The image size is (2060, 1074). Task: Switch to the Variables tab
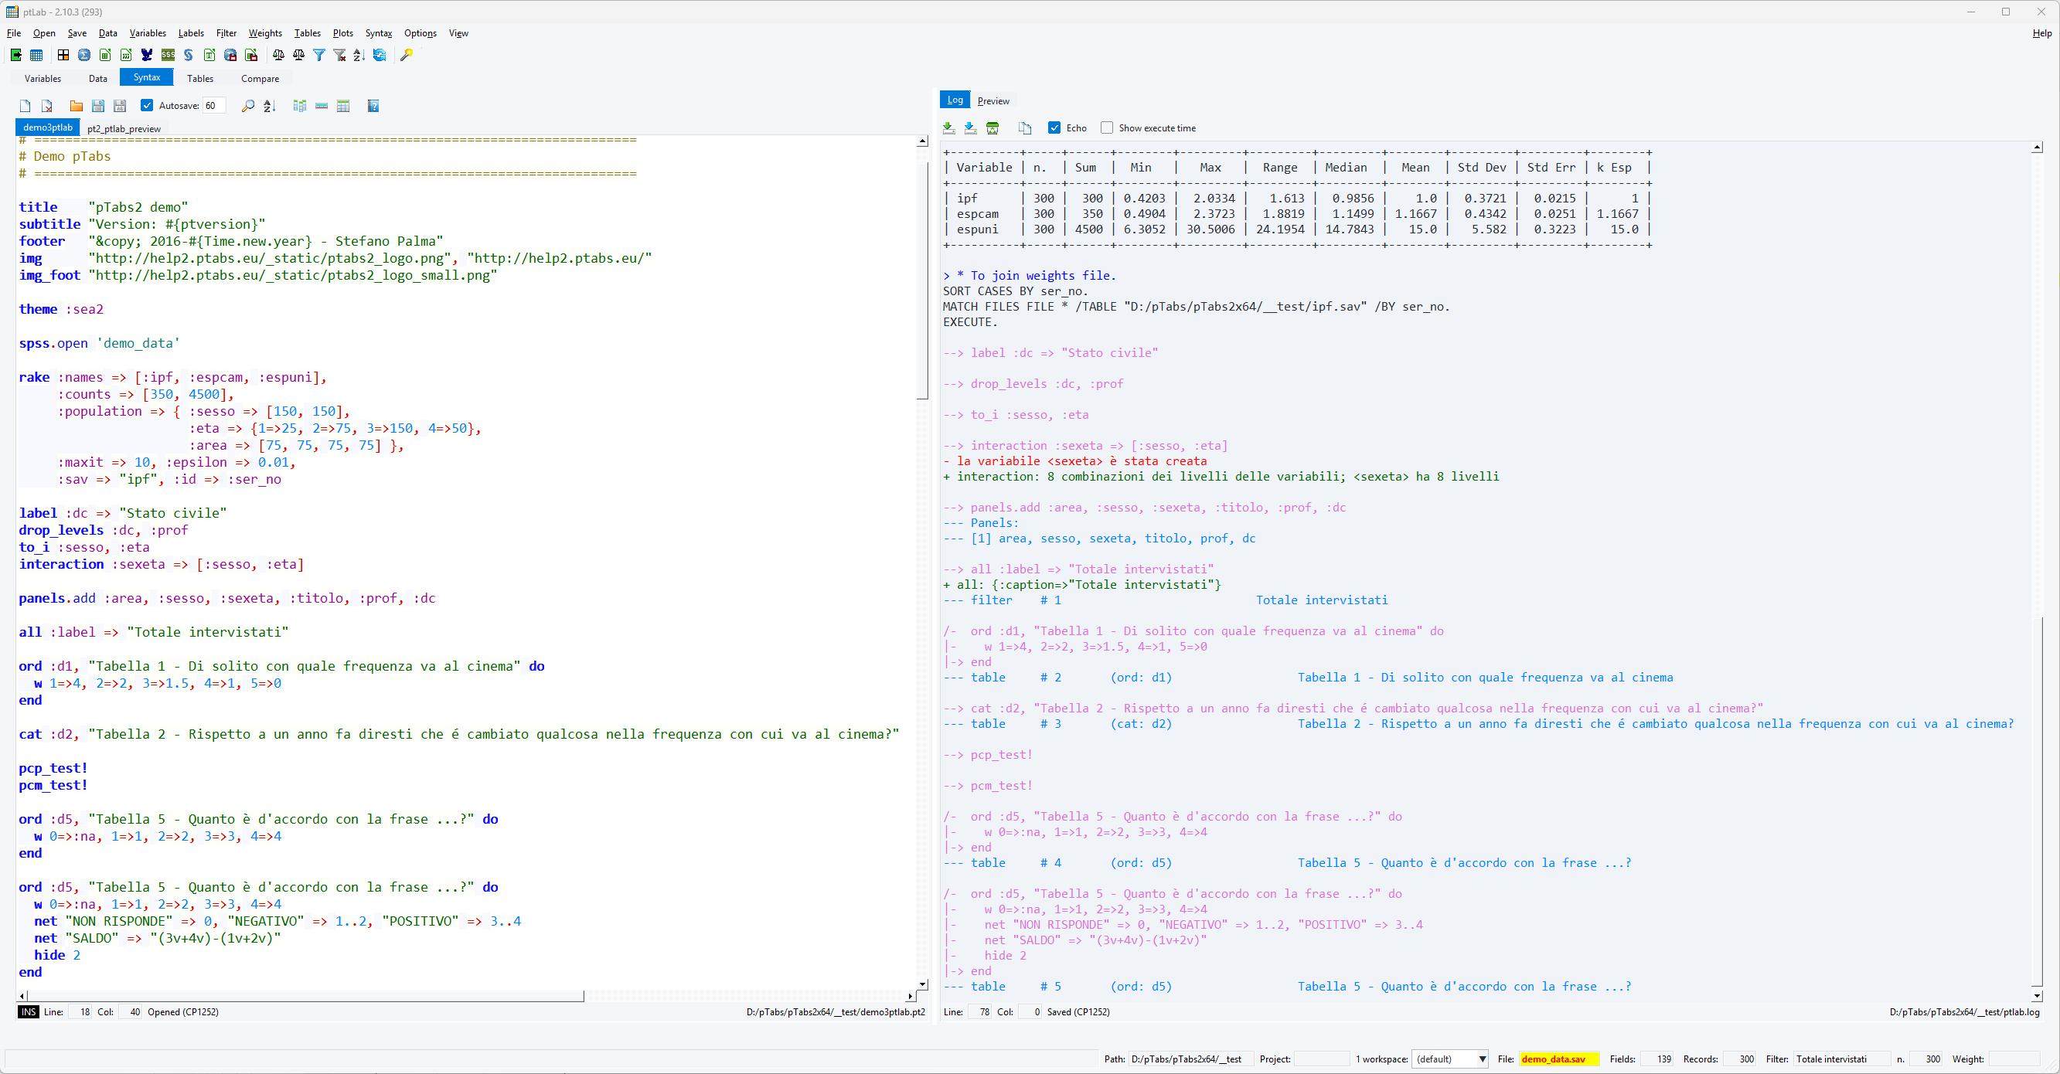[43, 78]
